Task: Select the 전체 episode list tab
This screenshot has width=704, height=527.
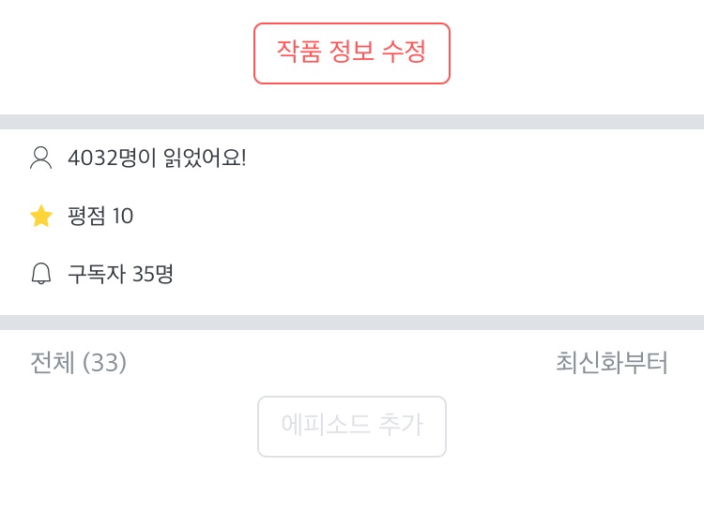Action: pos(53,363)
